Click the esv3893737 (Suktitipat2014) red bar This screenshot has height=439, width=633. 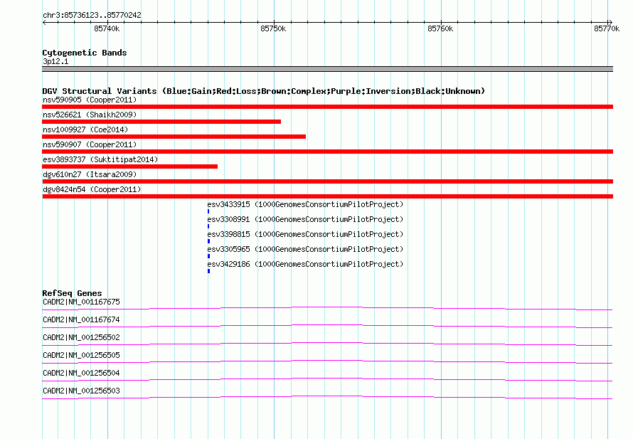click(130, 166)
